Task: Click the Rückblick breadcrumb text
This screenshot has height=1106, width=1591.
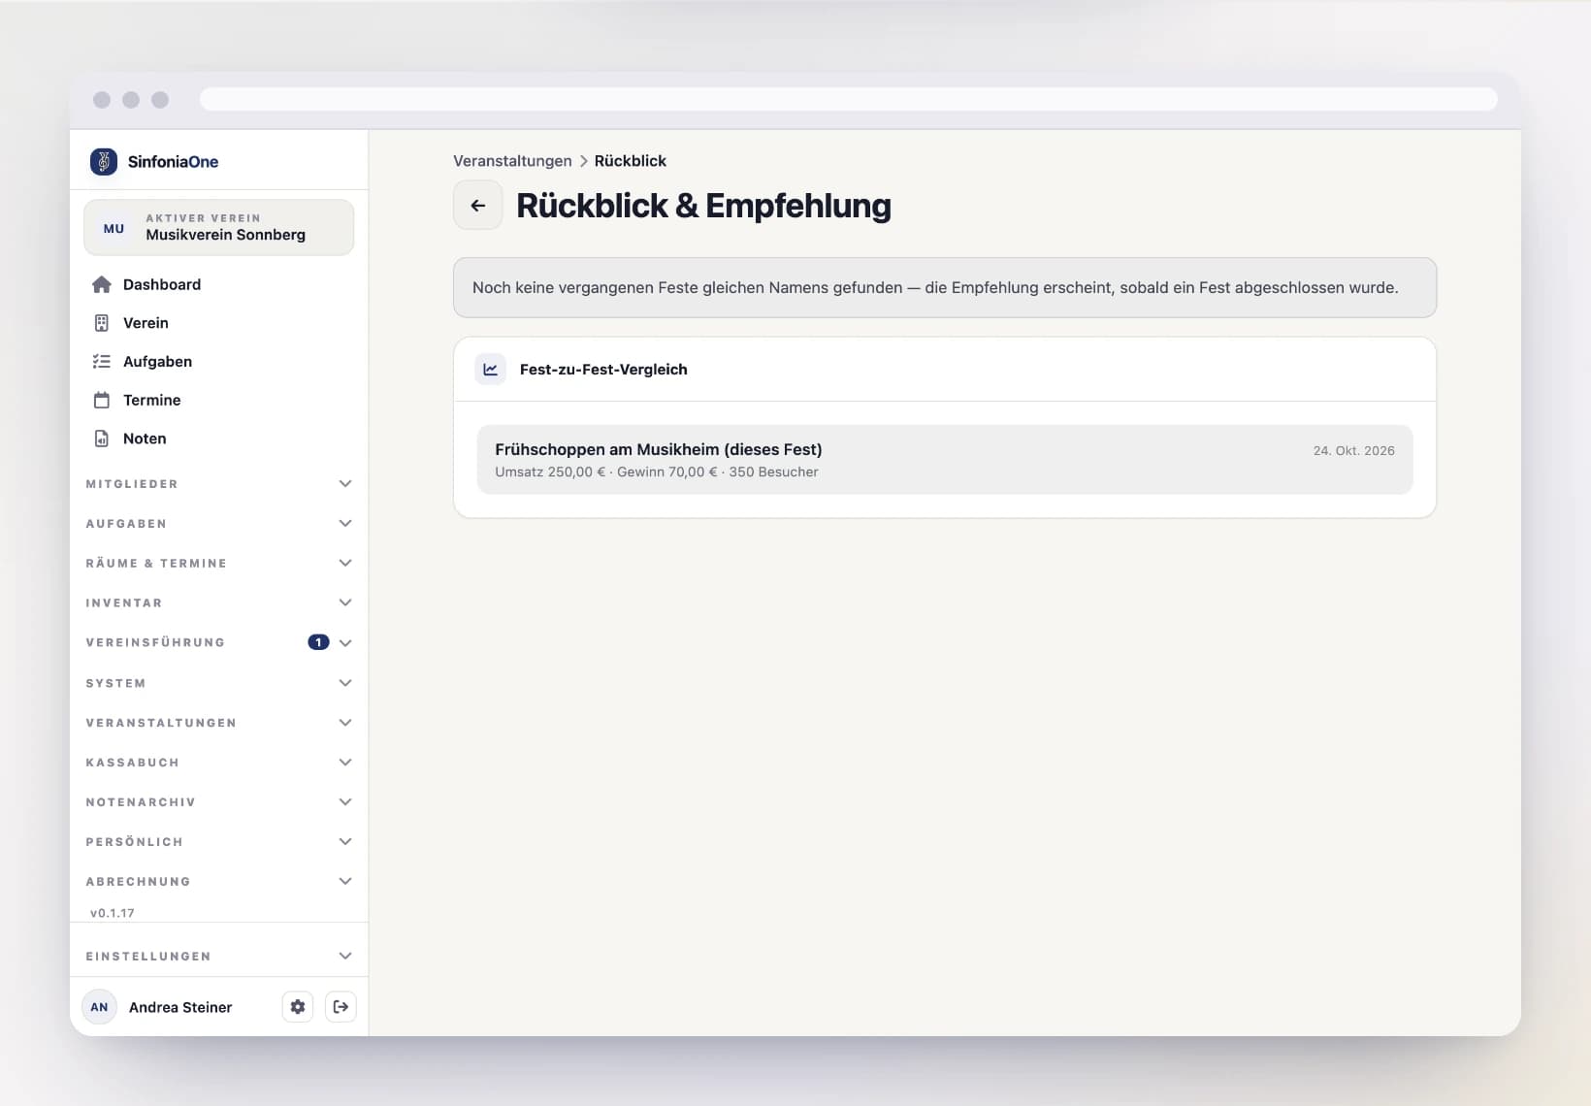Action: tap(631, 161)
